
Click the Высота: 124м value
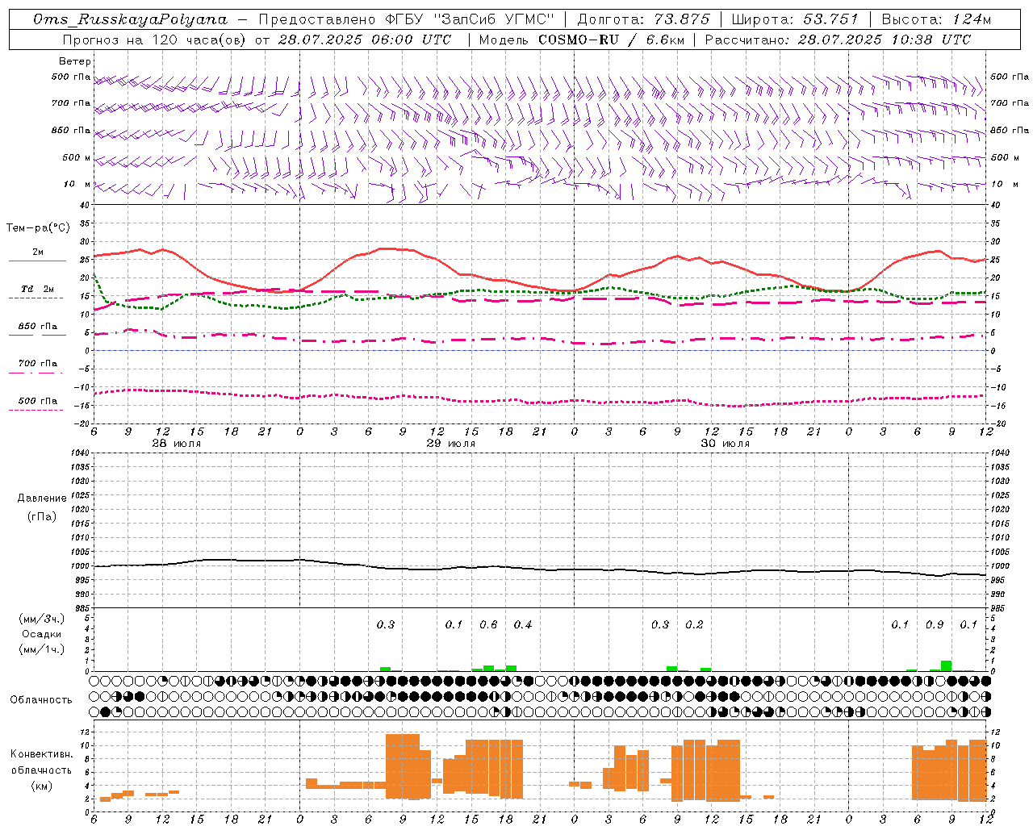pyautogui.click(x=936, y=19)
